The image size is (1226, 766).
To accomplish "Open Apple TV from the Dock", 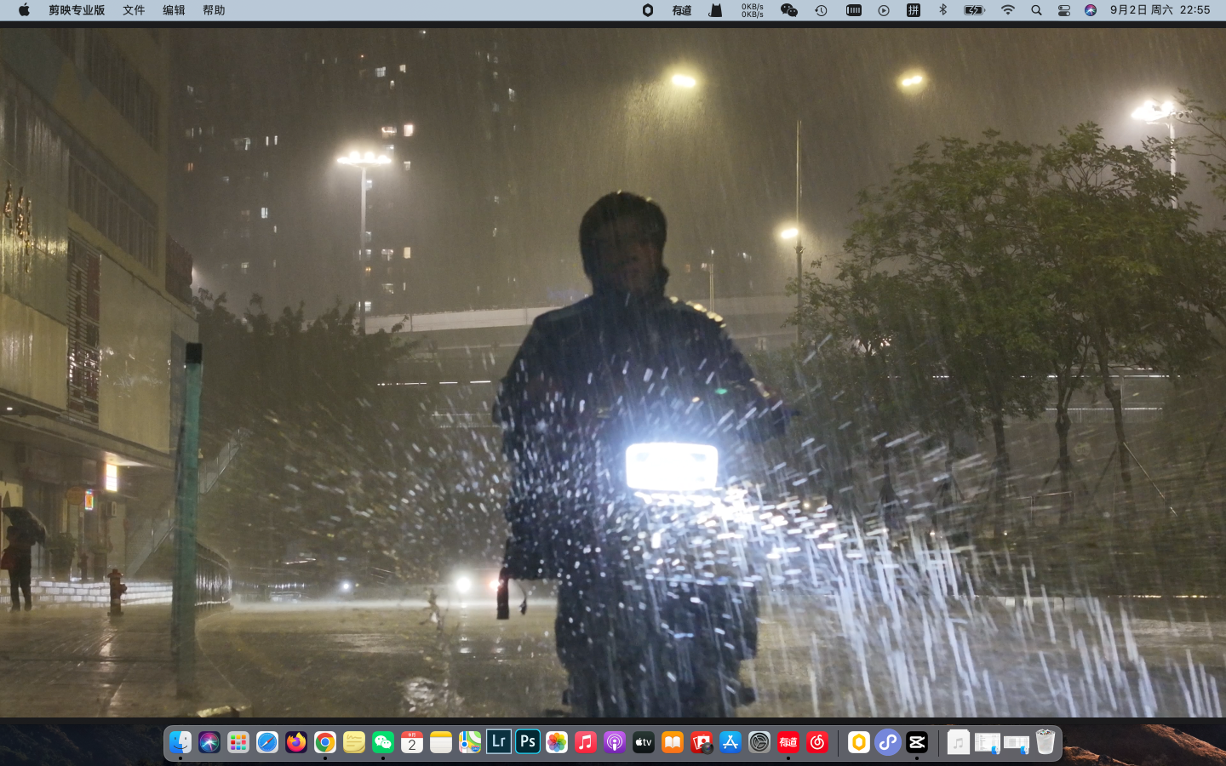I will 644,742.
